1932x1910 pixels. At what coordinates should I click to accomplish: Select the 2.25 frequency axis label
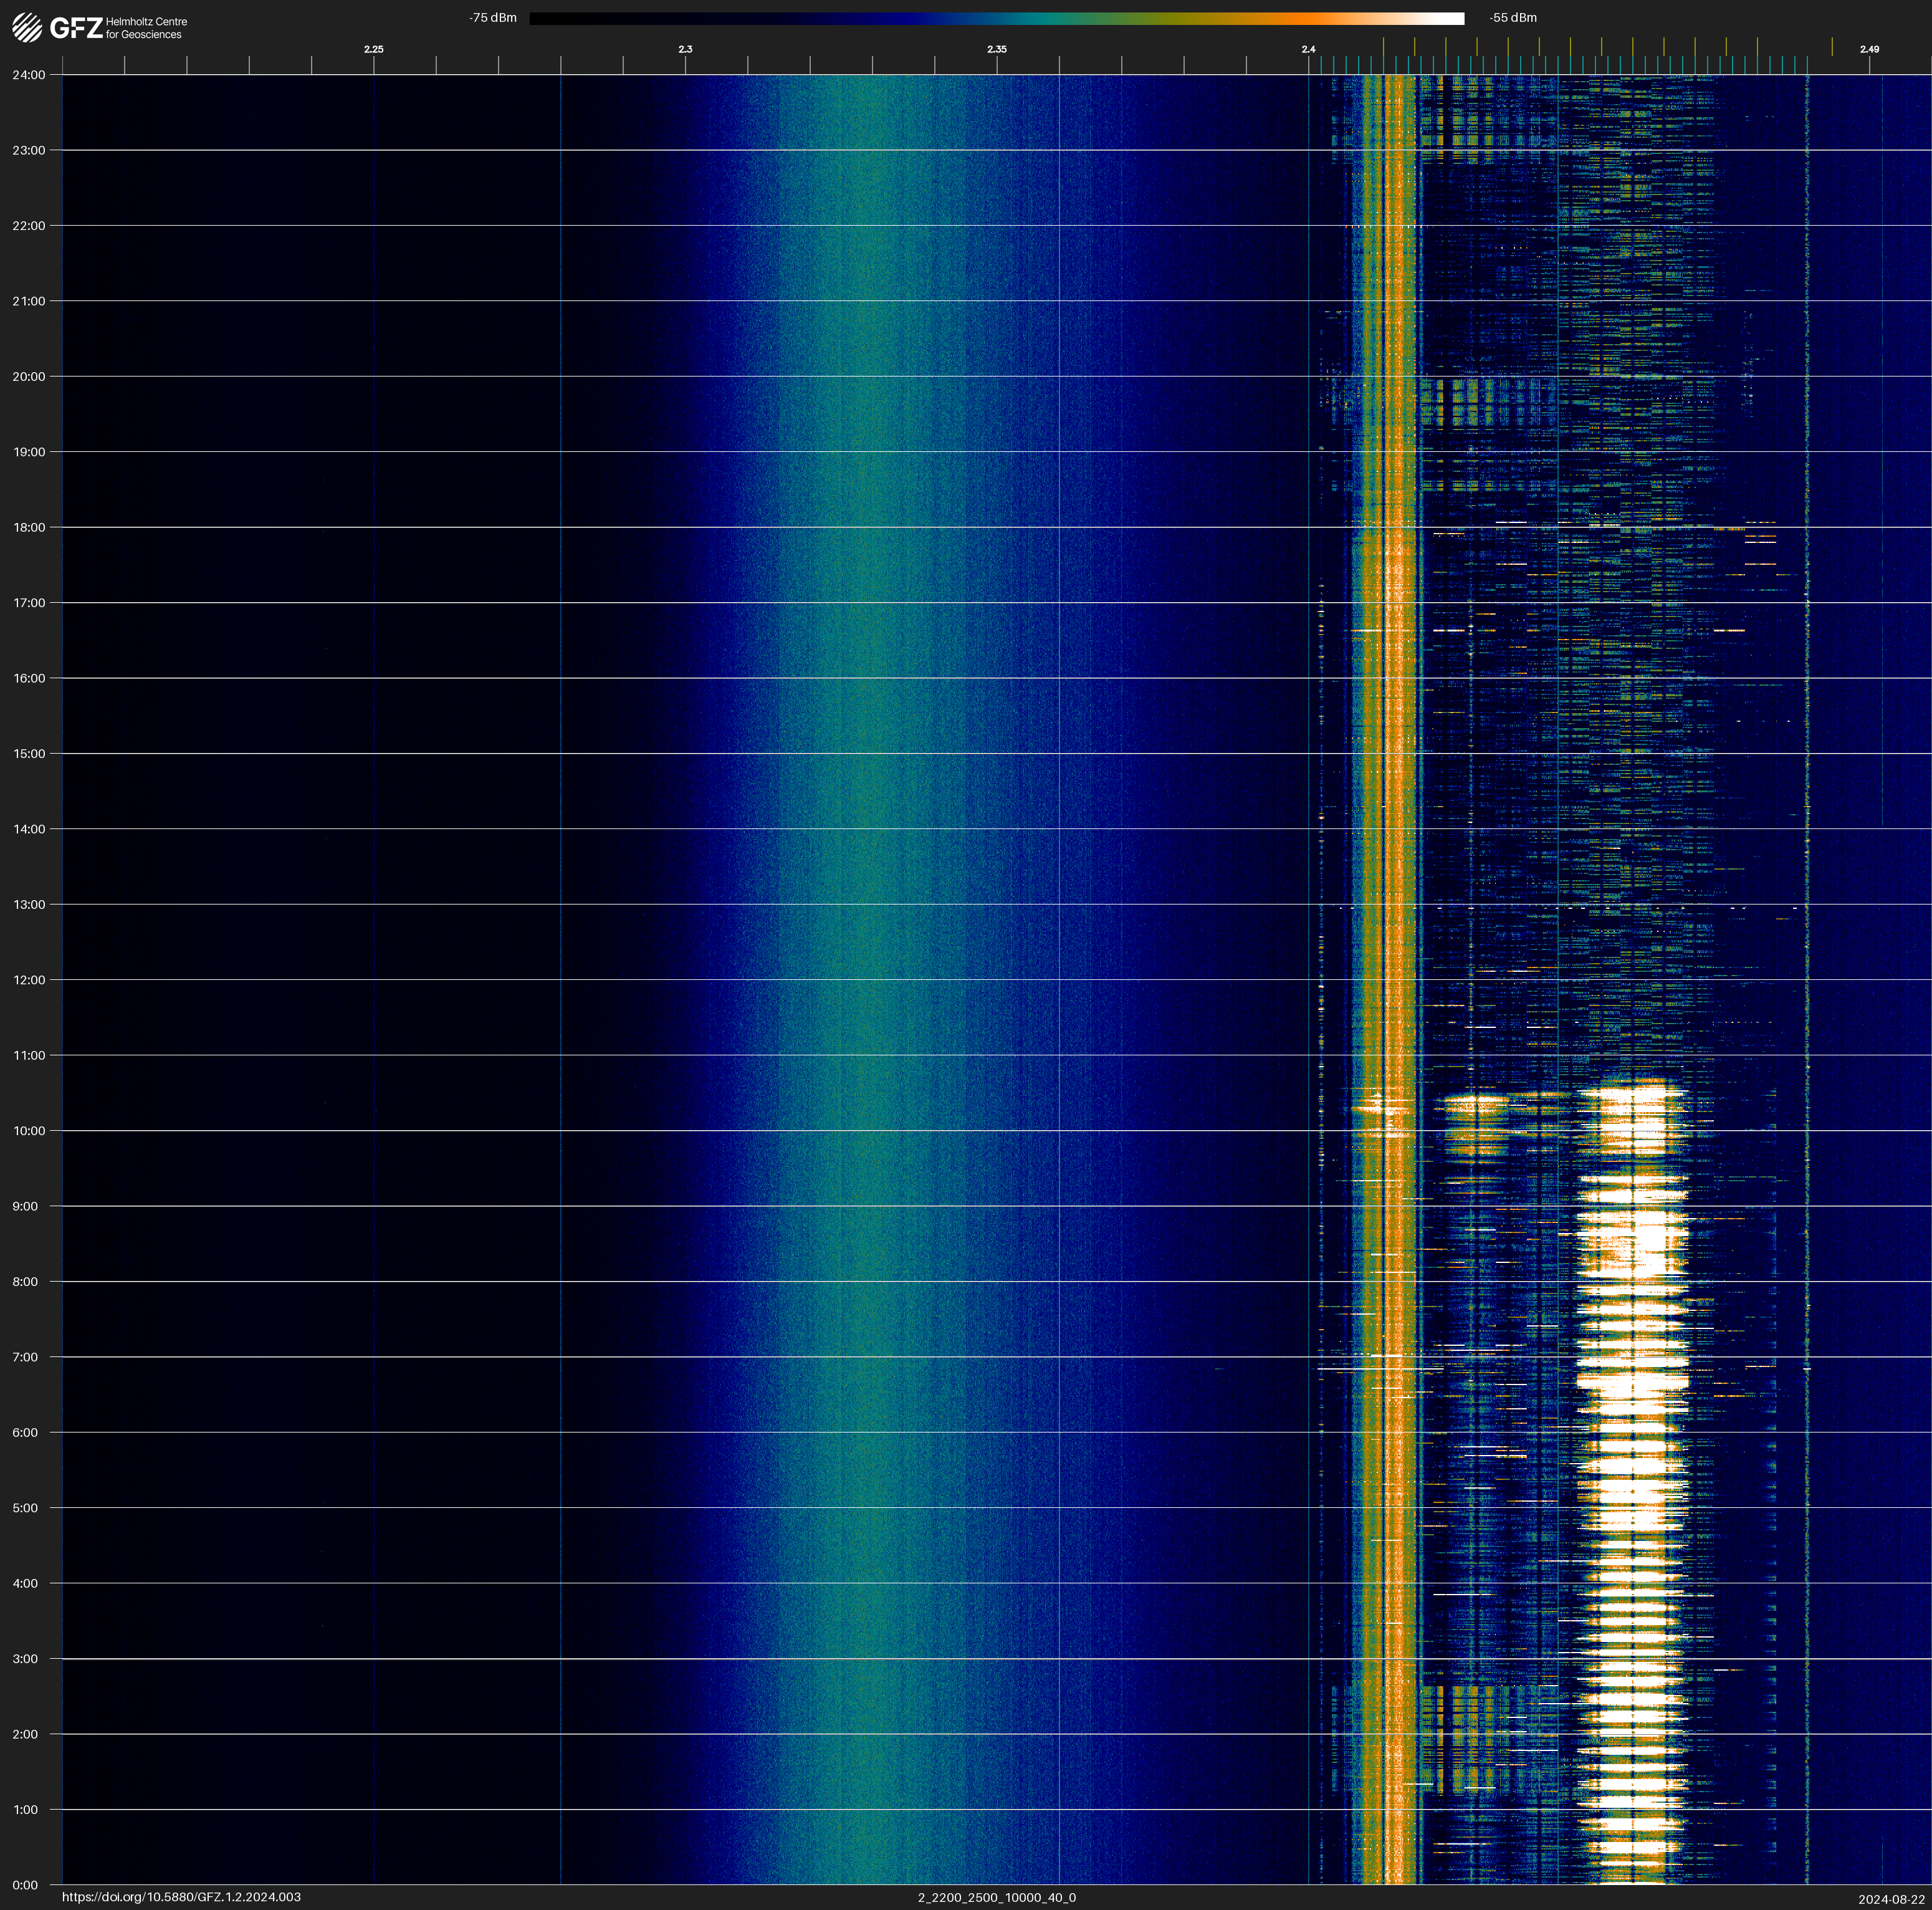[373, 49]
